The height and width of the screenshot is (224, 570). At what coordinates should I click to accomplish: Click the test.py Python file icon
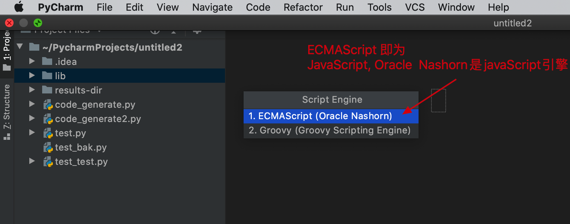coord(48,133)
